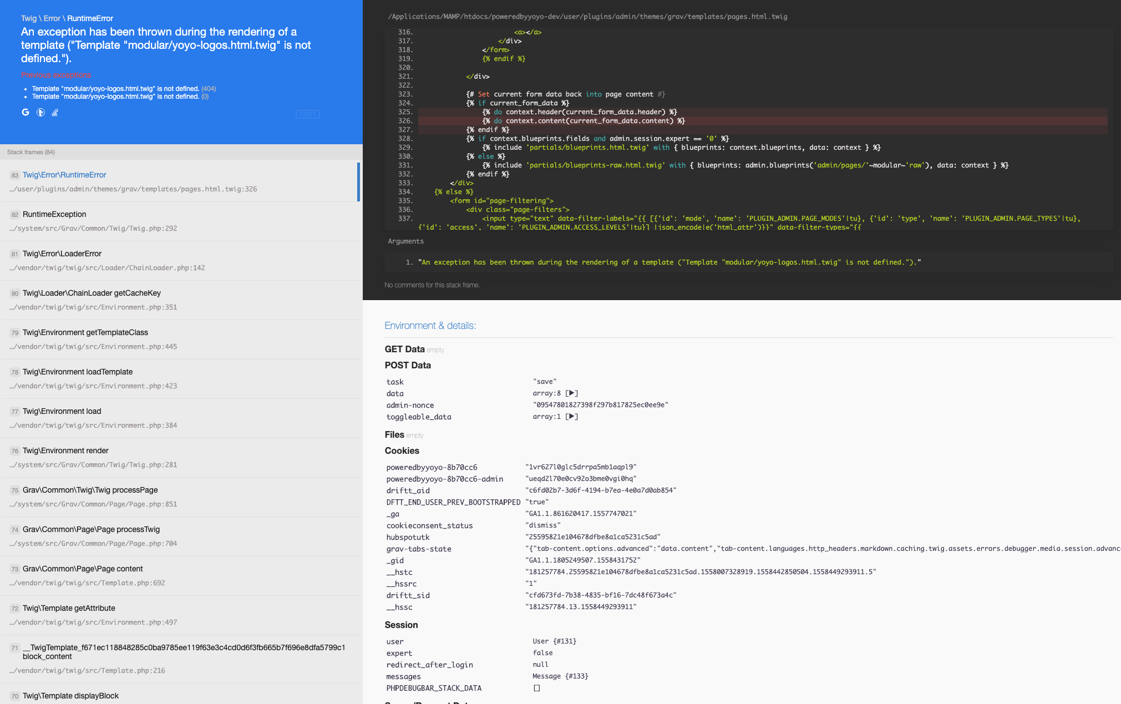Click the 'Stack frames (84)' header
This screenshot has width=1121, height=704.
click(x=31, y=152)
